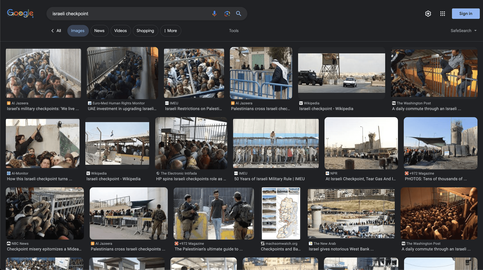
Task: Start voice search with microphone icon
Action: (x=214, y=14)
